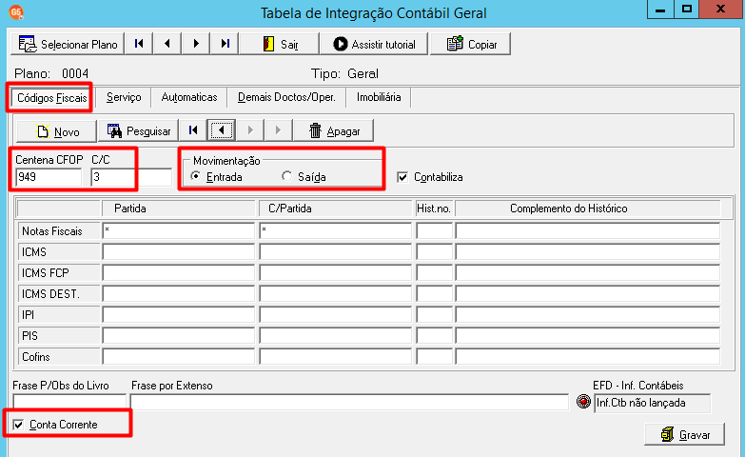Viewport: 745px width, 457px height.
Task: Select the Saída radio option
Action: click(286, 176)
